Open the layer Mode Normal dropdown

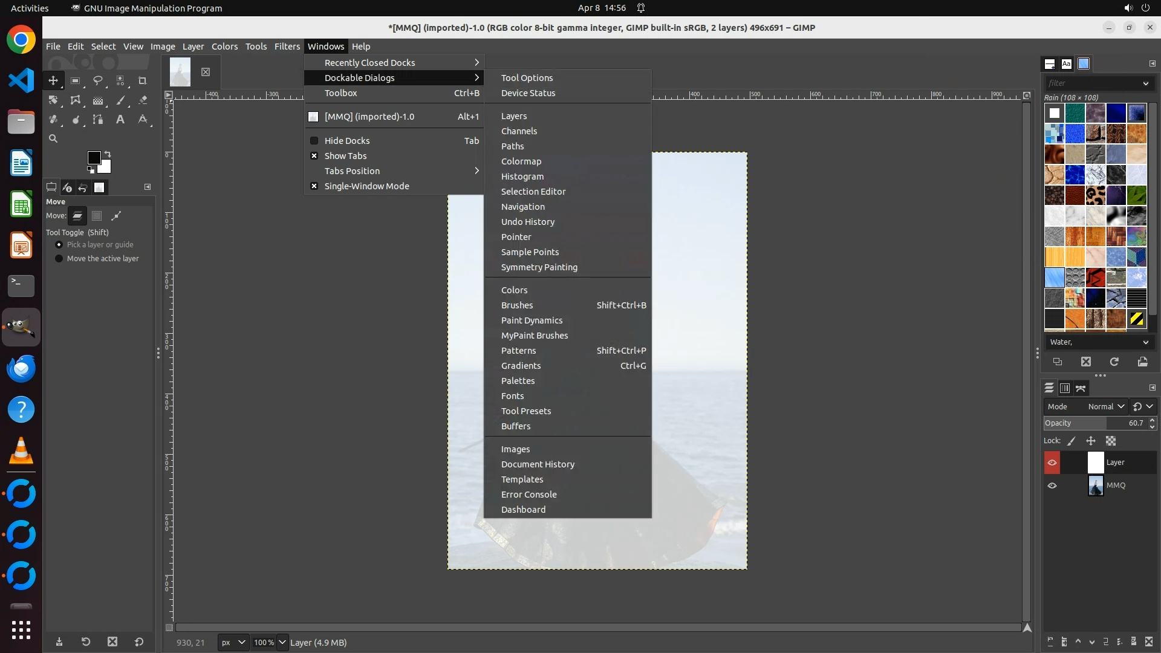point(1105,407)
